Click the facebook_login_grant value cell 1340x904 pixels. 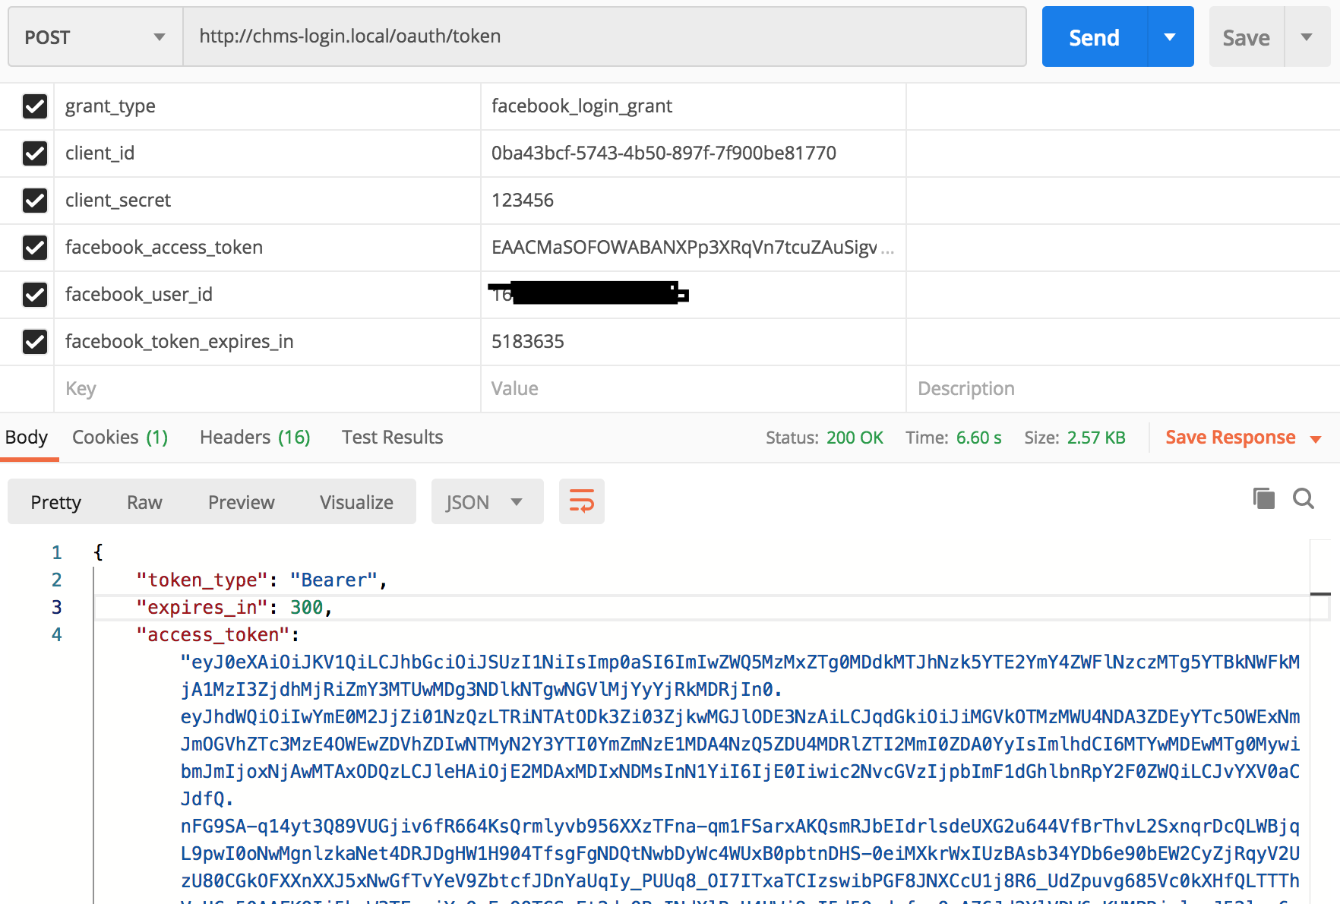click(x=694, y=106)
